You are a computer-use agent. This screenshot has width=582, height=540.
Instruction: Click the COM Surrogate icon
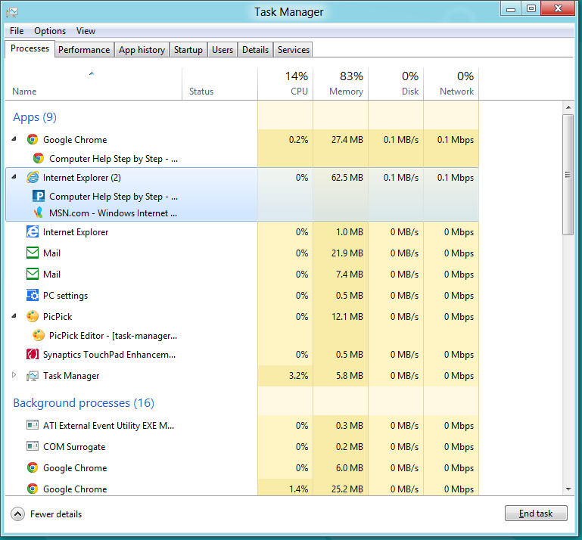point(33,446)
